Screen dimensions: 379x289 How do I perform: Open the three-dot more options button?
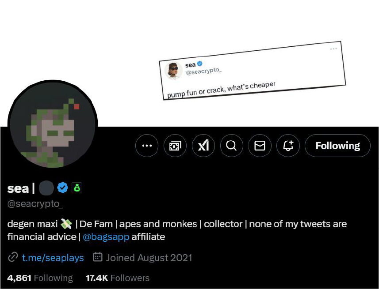[x=147, y=146]
